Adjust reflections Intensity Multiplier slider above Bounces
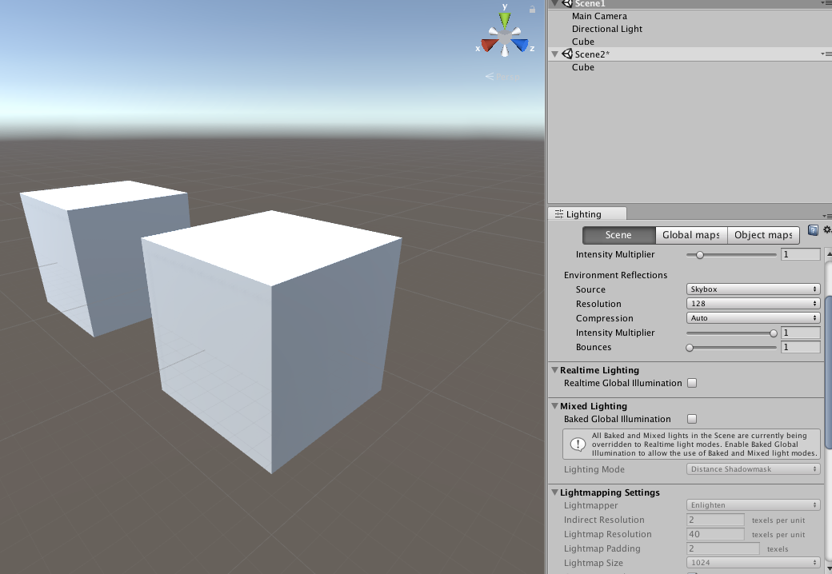 click(x=731, y=333)
